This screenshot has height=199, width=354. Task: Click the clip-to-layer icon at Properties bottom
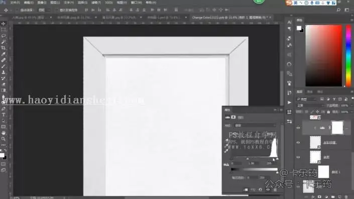246,190
